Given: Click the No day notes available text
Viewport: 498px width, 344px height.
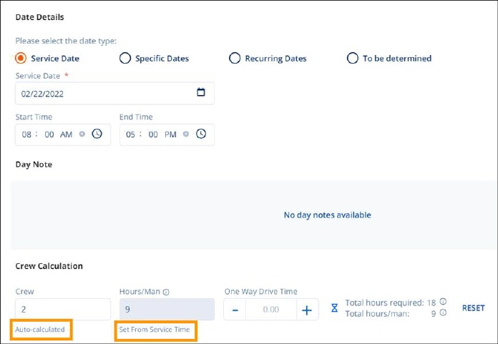Looking at the screenshot, I should (328, 215).
